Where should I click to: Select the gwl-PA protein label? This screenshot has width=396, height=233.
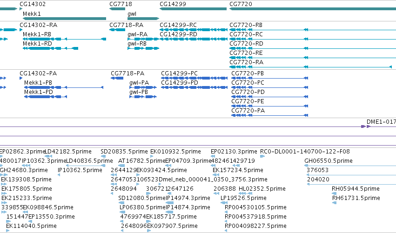(139, 83)
